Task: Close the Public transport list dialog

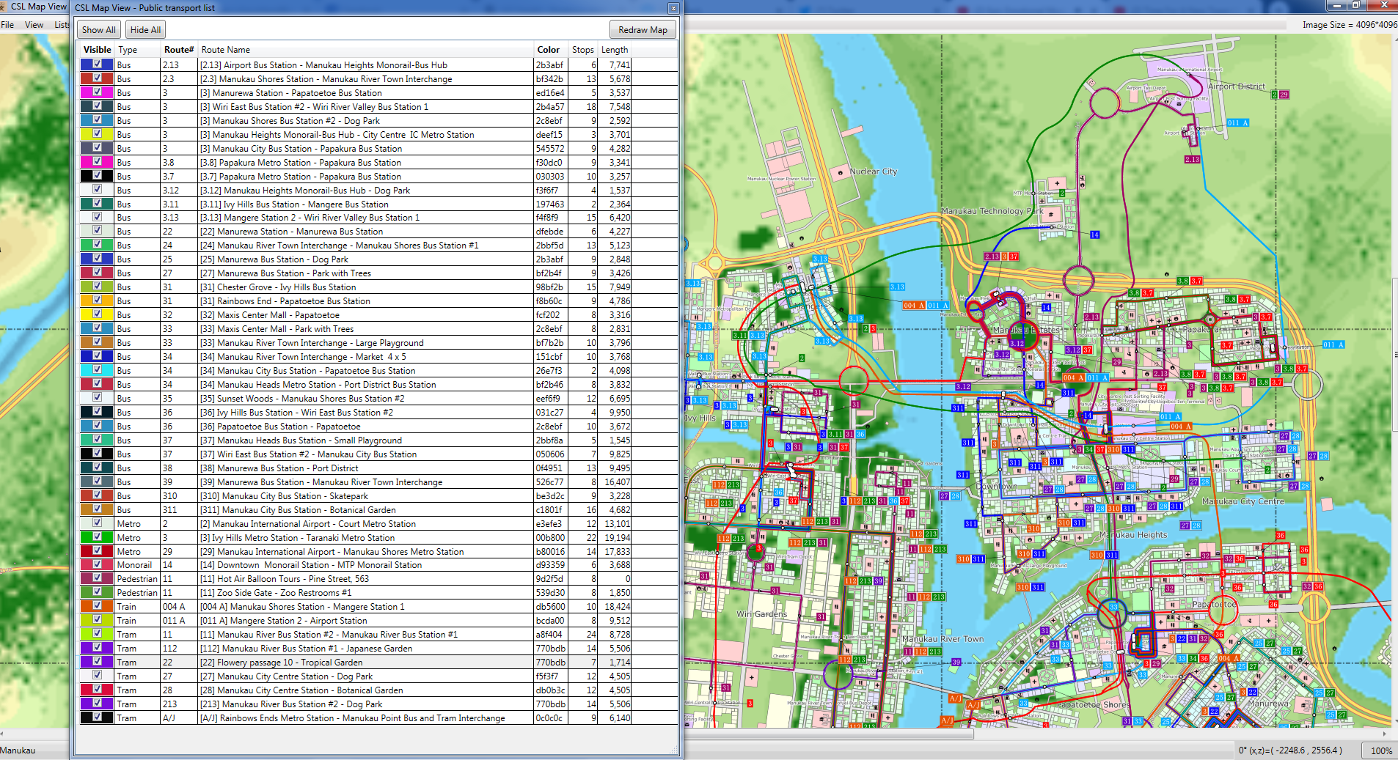Action: coord(673,8)
